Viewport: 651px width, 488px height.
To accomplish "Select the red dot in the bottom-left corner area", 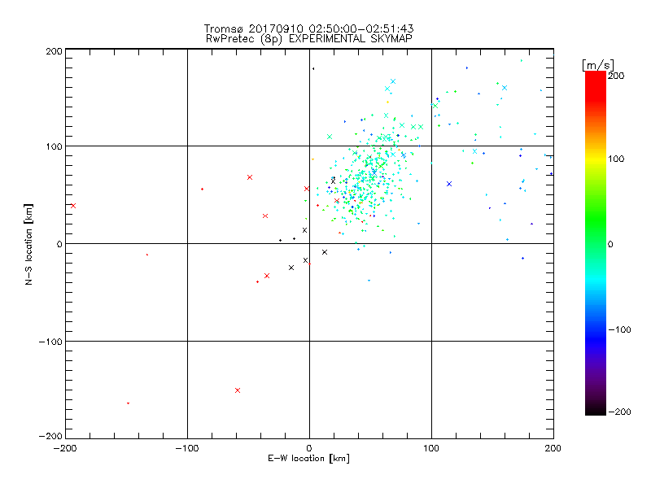I will point(128,403).
